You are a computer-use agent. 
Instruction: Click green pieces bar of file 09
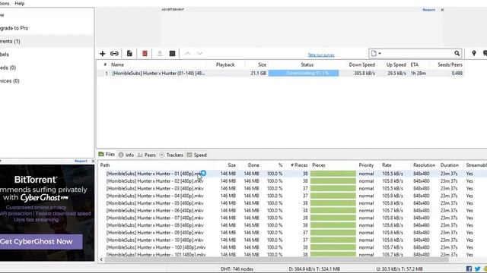333,233
